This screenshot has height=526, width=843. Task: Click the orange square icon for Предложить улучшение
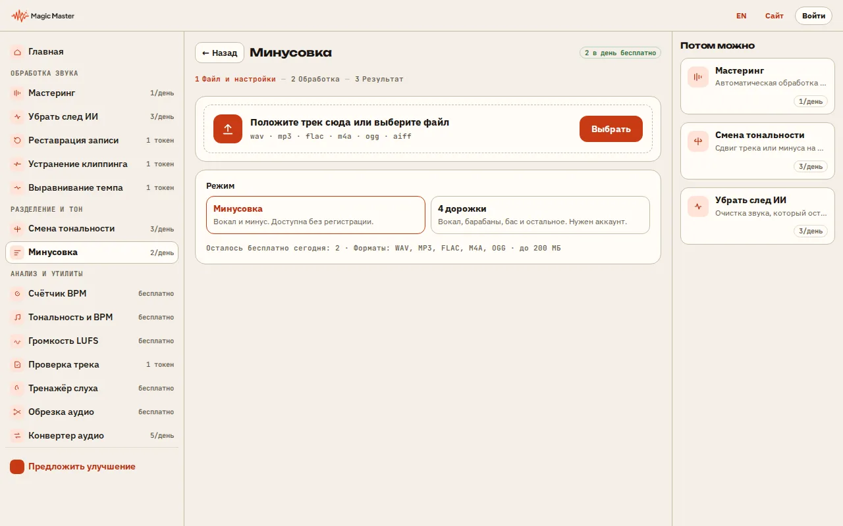pyautogui.click(x=17, y=467)
